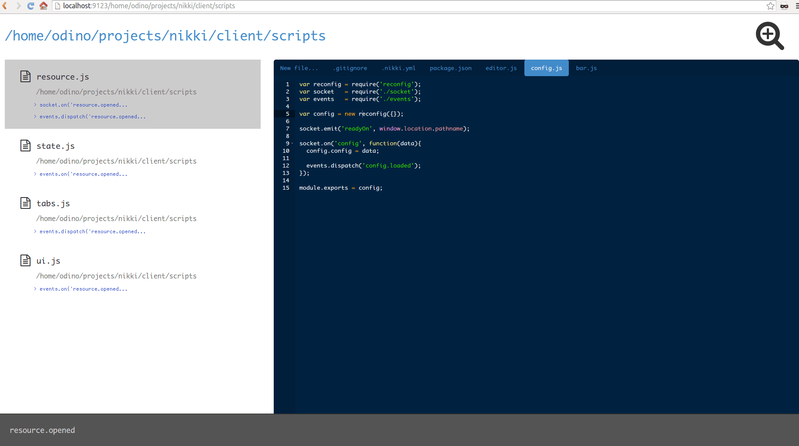799x446 pixels.
Task: Click the ui.js document icon
Action: [25, 260]
